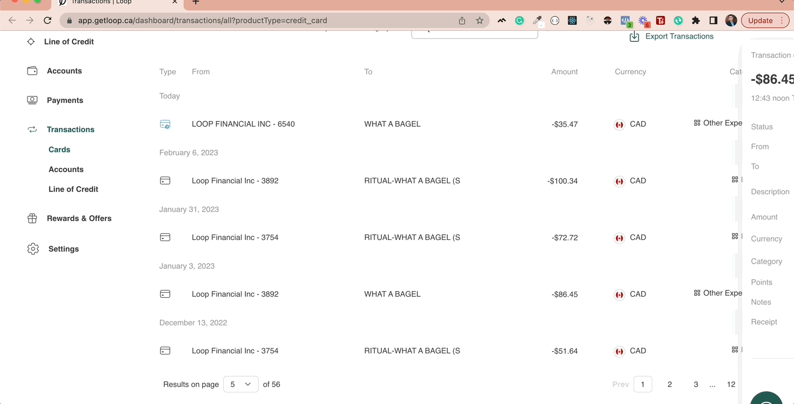The width and height of the screenshot is (794, 404).
Task: Click page 1 in pagination
Action: click(643, 384)
